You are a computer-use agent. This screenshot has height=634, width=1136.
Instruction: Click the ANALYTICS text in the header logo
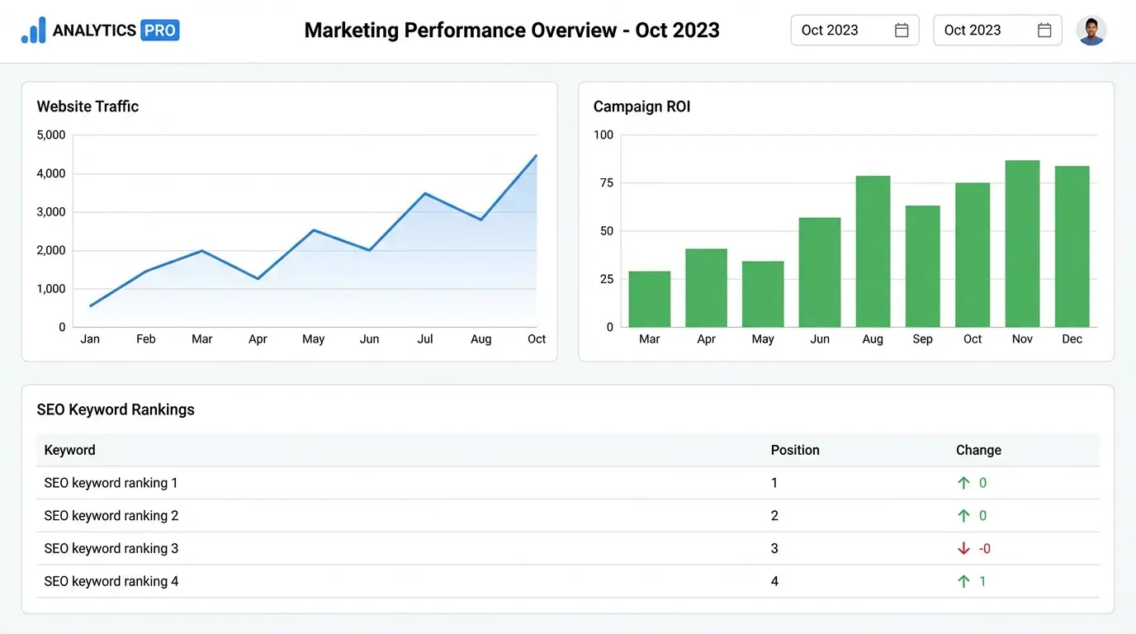[95, 30]
